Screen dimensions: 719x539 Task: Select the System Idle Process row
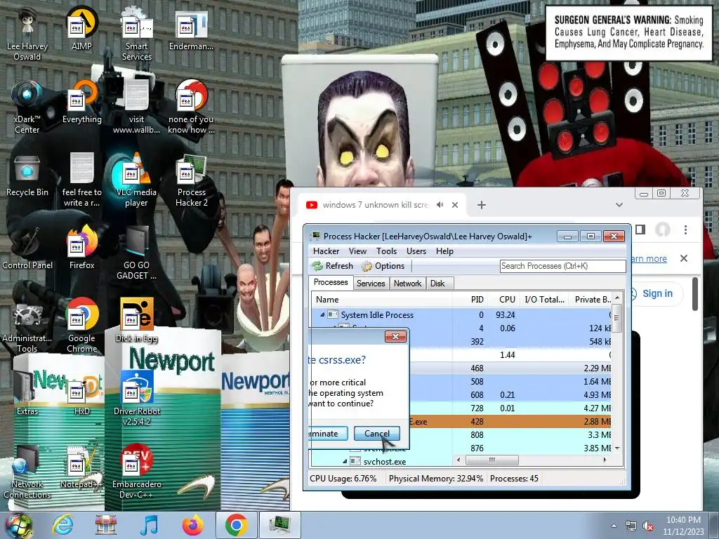(x=462, y=315)
